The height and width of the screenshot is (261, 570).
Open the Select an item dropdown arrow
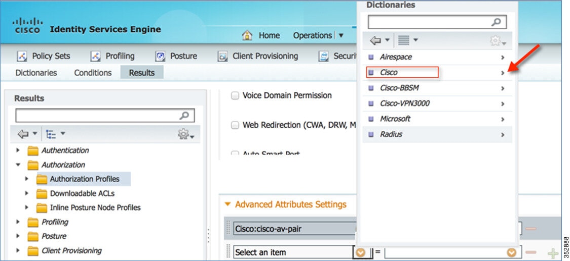361,252
